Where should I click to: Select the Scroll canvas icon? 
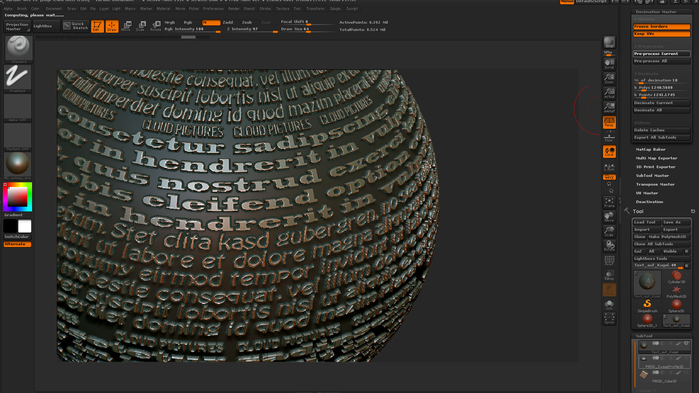[x=609, y=64]
